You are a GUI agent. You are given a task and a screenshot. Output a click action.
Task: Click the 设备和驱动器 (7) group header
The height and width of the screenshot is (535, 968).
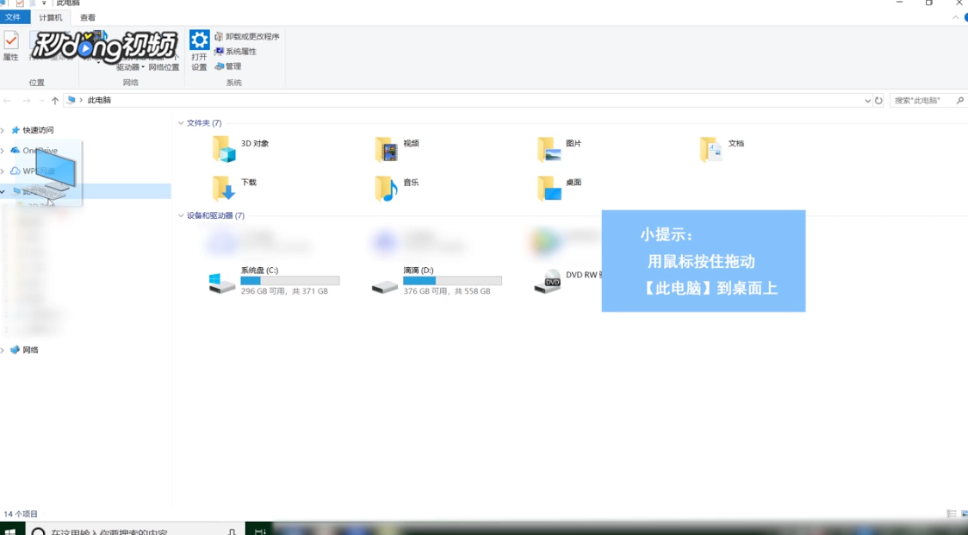(x=215, y=215)
